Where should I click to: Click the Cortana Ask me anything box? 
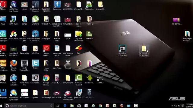point(29,106)
